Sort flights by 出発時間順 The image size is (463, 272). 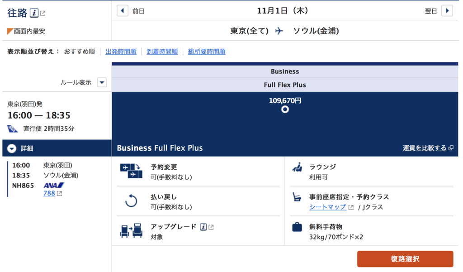click(121, 52)
